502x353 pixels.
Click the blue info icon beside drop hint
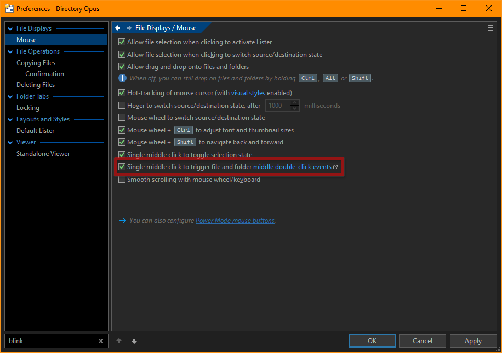122,78
